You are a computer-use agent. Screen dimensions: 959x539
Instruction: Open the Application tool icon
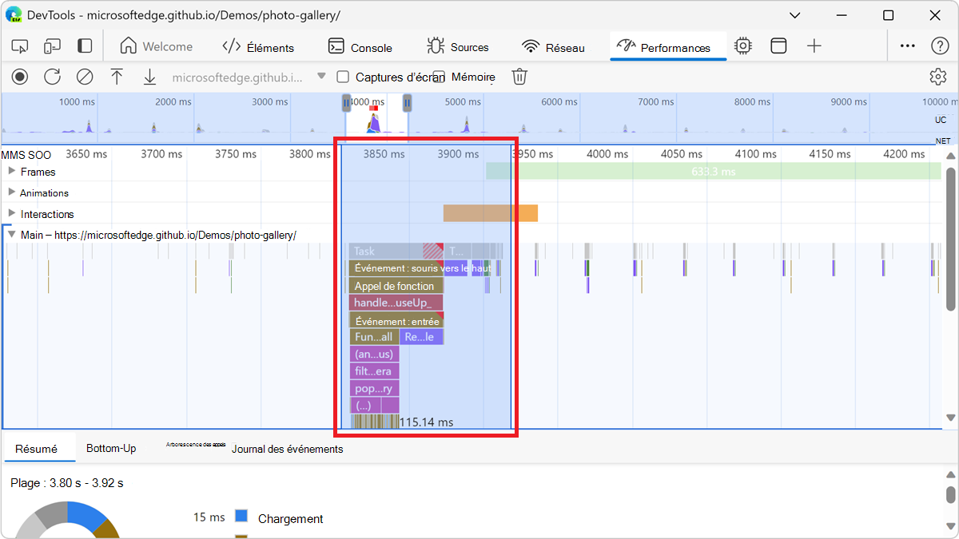(778, 46)
